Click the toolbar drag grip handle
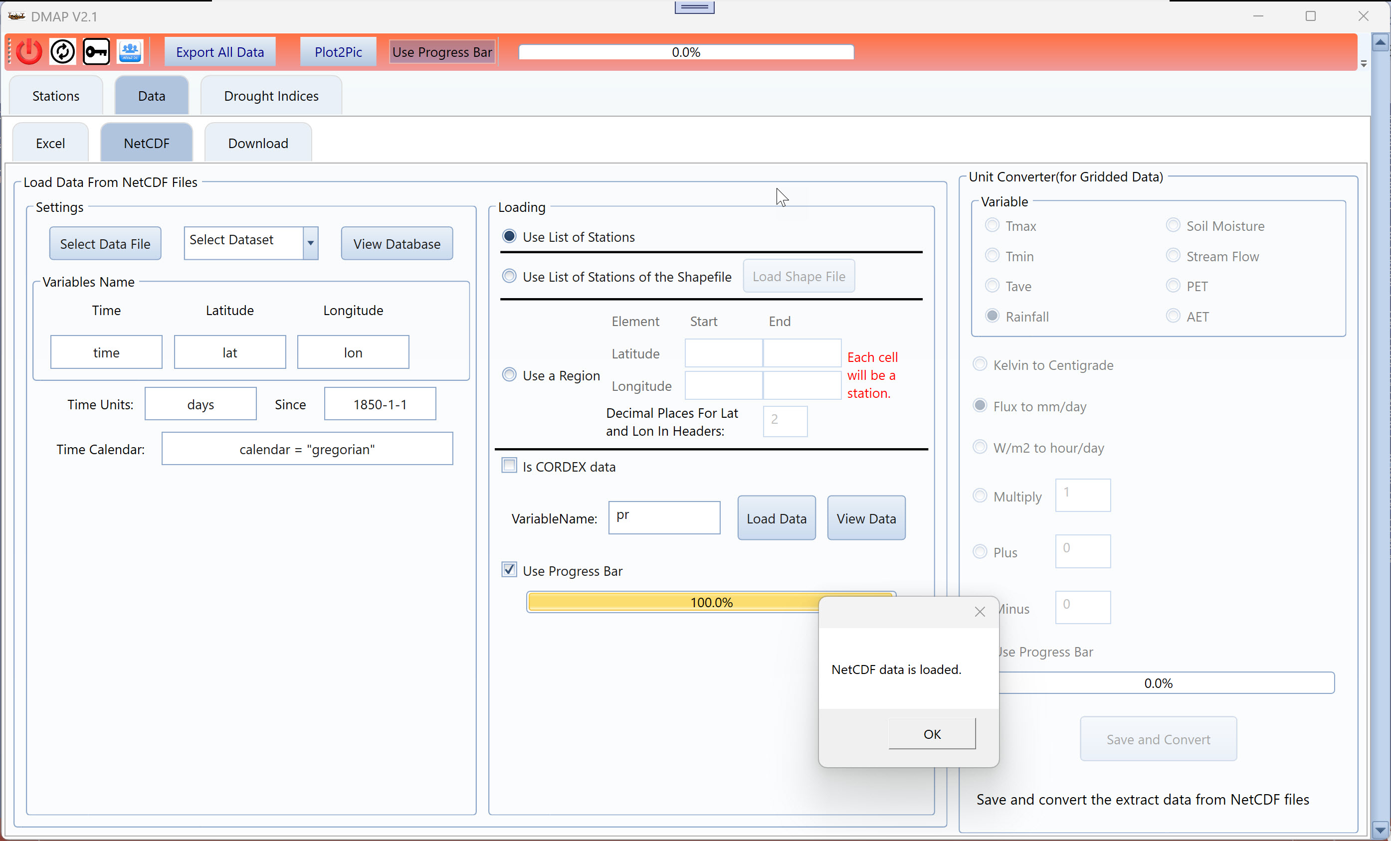 coord(9,52)
